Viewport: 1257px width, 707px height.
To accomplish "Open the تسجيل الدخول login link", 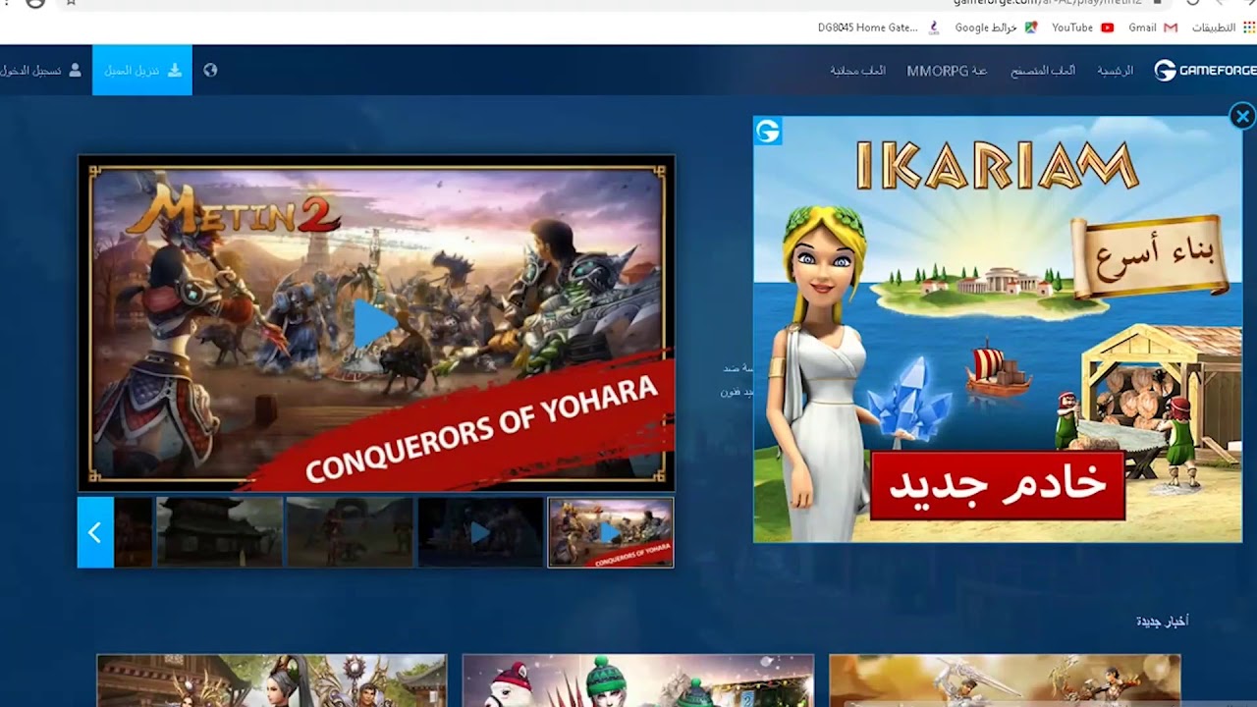I will pos(40,71).
